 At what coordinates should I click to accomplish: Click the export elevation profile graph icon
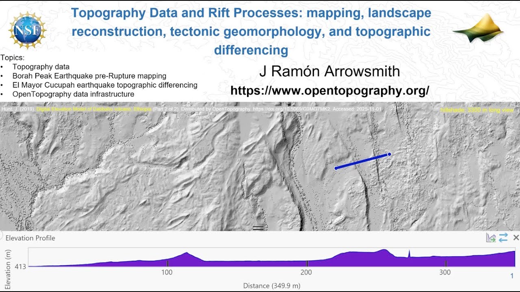coord(491,238)
